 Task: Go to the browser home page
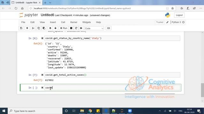click(x=22, y=9)
